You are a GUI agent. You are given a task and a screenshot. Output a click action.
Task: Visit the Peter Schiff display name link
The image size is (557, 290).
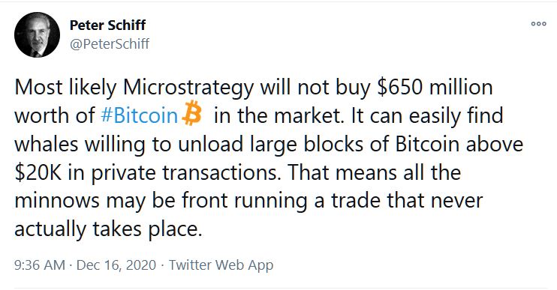pyautogui.click(x=107, y=25)
